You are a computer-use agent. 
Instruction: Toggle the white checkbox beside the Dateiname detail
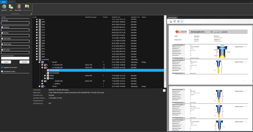(x=164, y=90)
